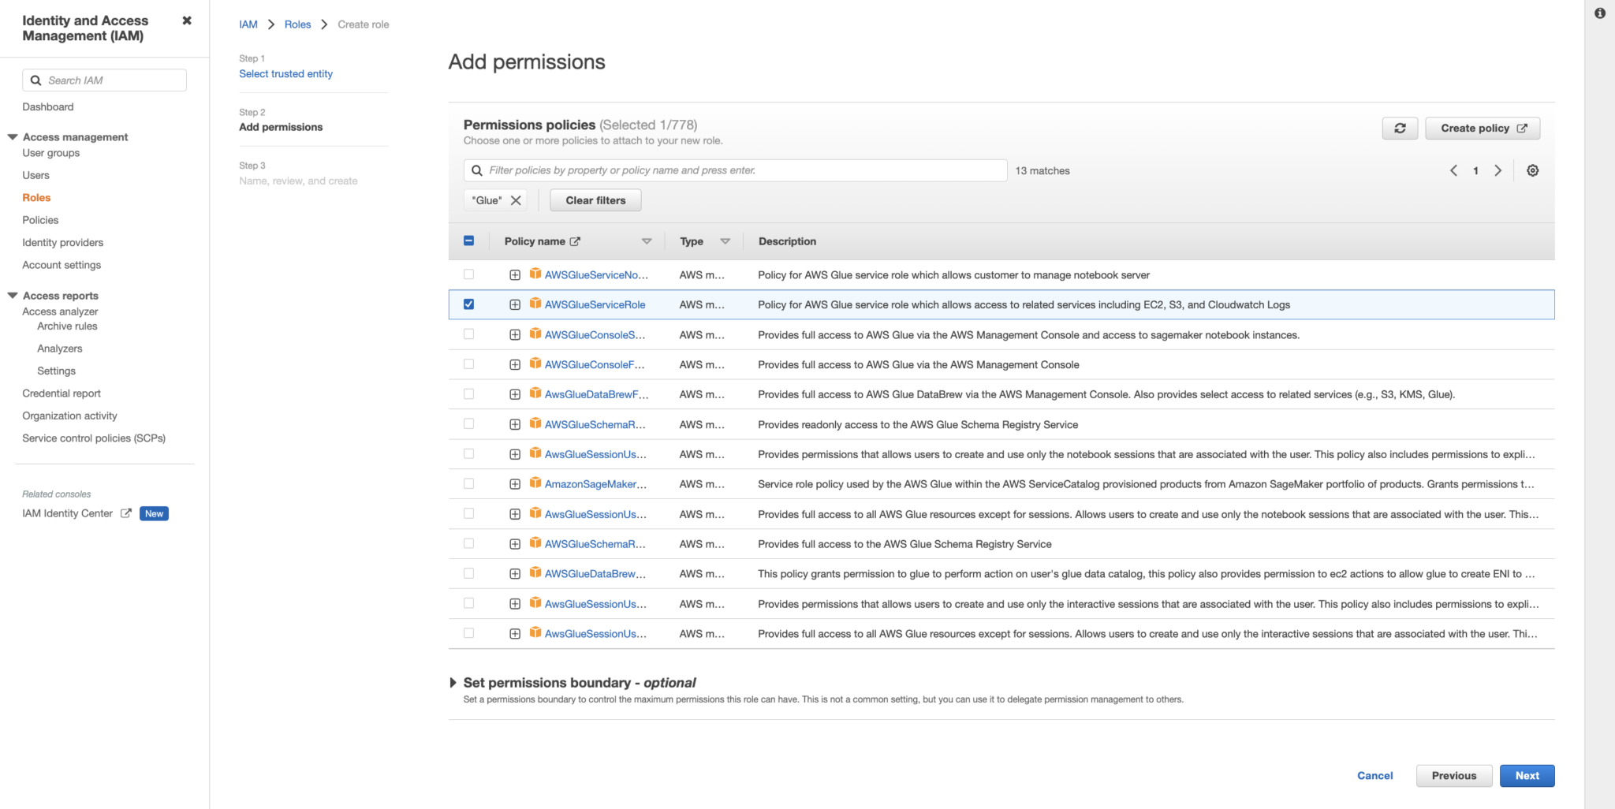Check the AWSGlueConsoleFullAccess policy checkbox
The height and width of the screenshot is (809, 1615).
click(469, 364)
